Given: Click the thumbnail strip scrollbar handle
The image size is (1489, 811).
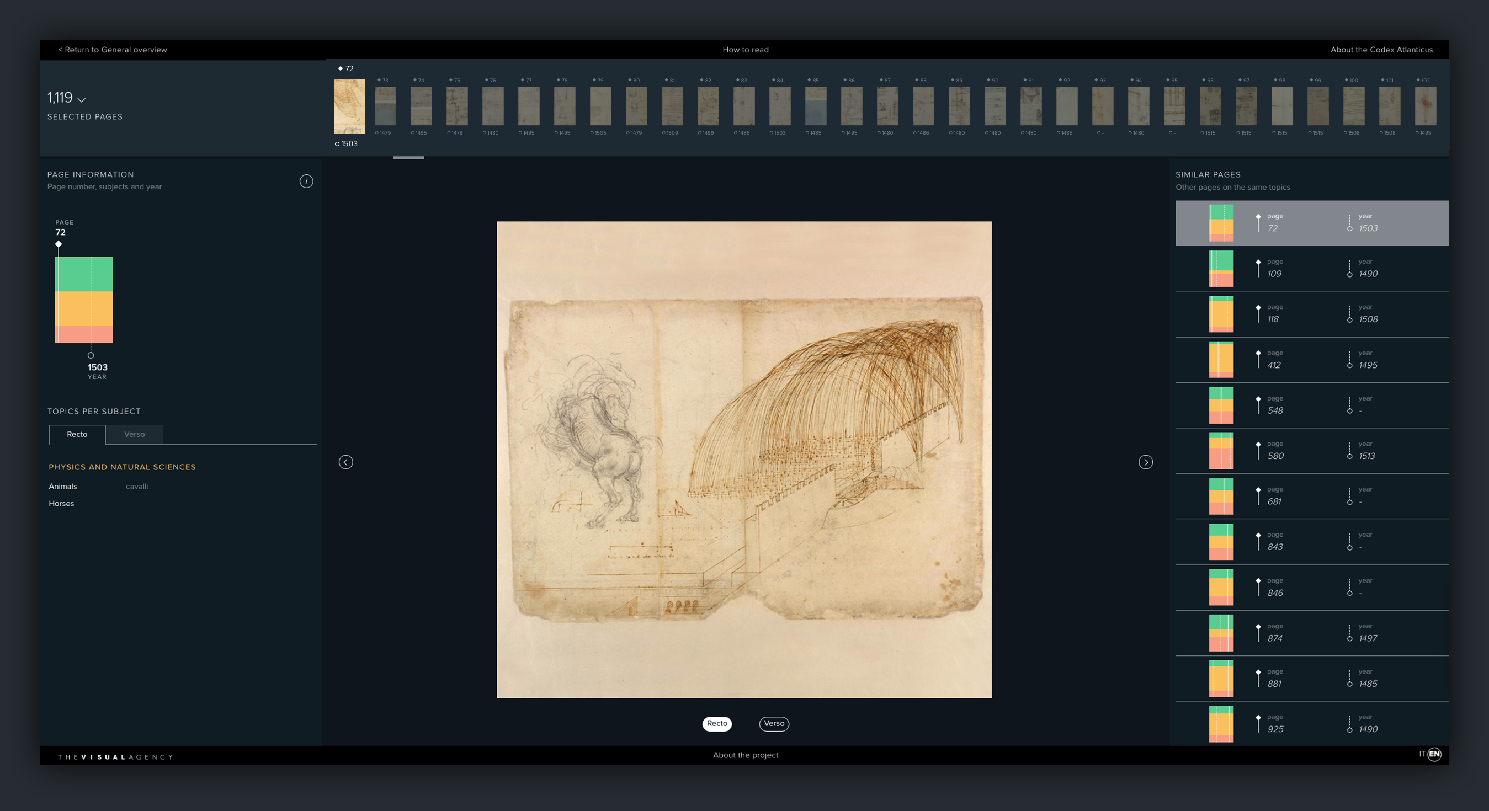Looking at the screenshot, I should click(408, 157).
